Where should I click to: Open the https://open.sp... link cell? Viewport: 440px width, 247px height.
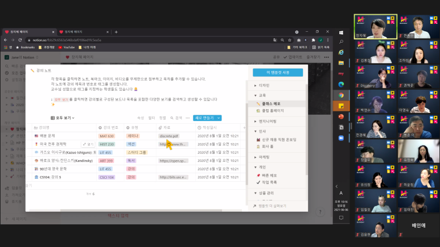pyautogui.click(x=174, y=161)
